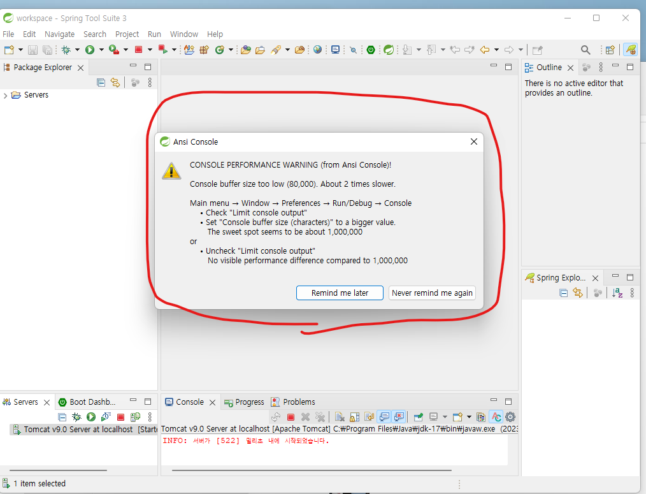Screen dimensions: 646x494
Task: Click the Open Web Browser globe icon
Action: (318, 50)
